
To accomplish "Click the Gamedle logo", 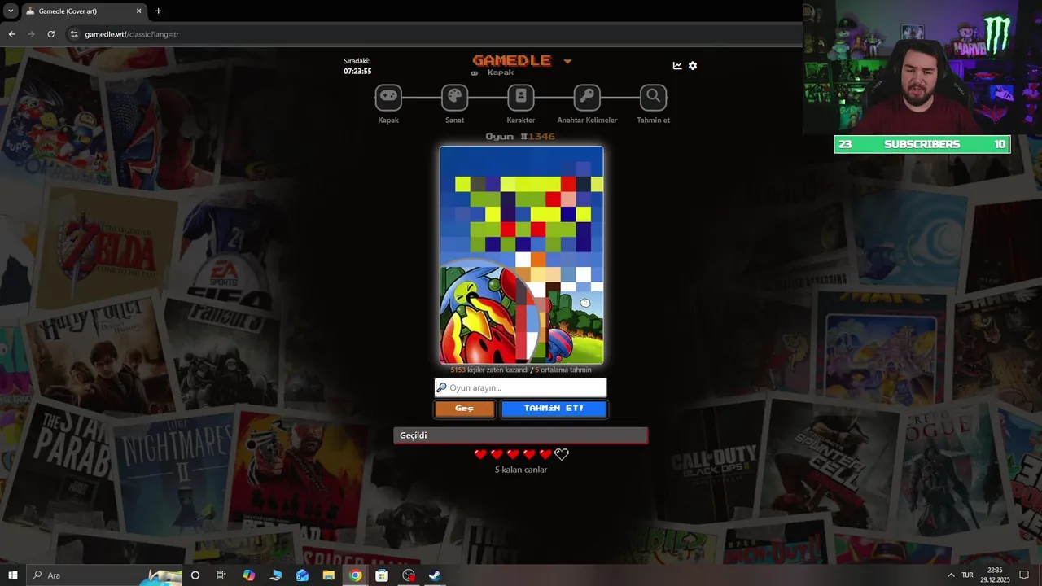I will coord(512,60).
